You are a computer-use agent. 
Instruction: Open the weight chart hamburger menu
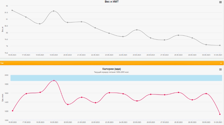(x=220, y=2)
